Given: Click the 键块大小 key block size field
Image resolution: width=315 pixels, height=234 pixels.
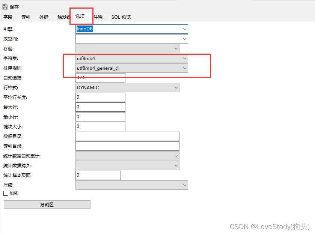Looking at the screenshot, I should click(x=101, y=127).
